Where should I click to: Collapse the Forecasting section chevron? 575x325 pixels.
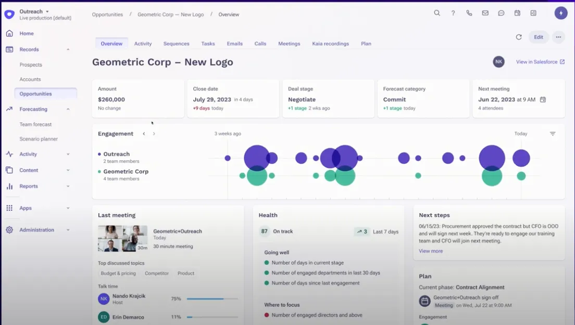coord(68,109)
